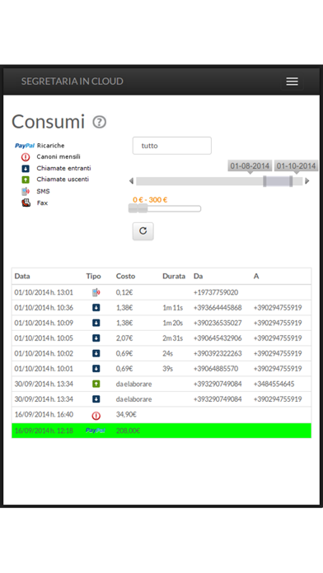The image size is (323, 573).
Task: Click the Fax legend icon
Action: 26,203
